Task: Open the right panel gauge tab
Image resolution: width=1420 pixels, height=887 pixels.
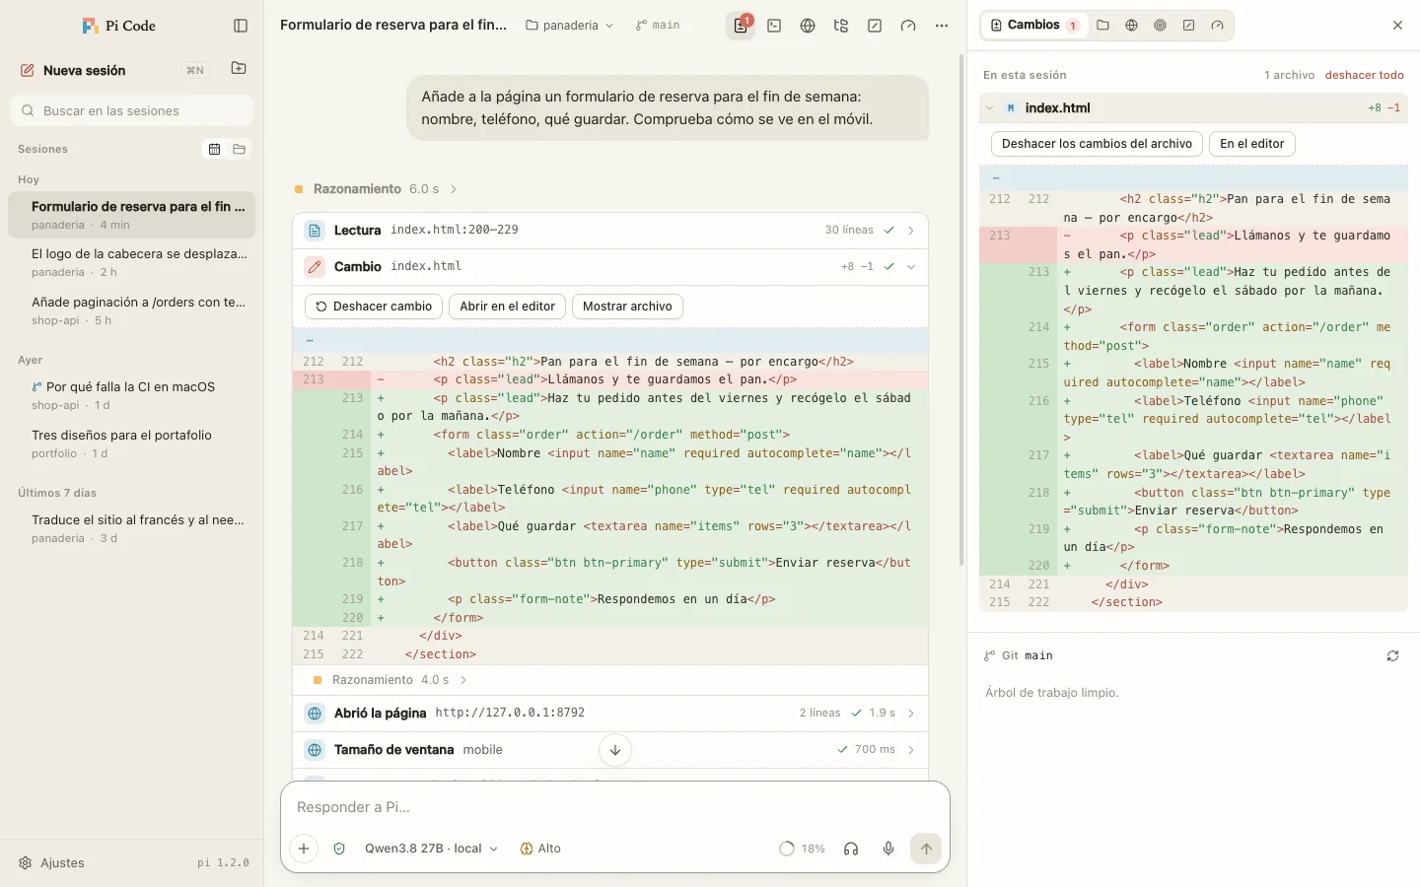Action: coord(1217,26)
